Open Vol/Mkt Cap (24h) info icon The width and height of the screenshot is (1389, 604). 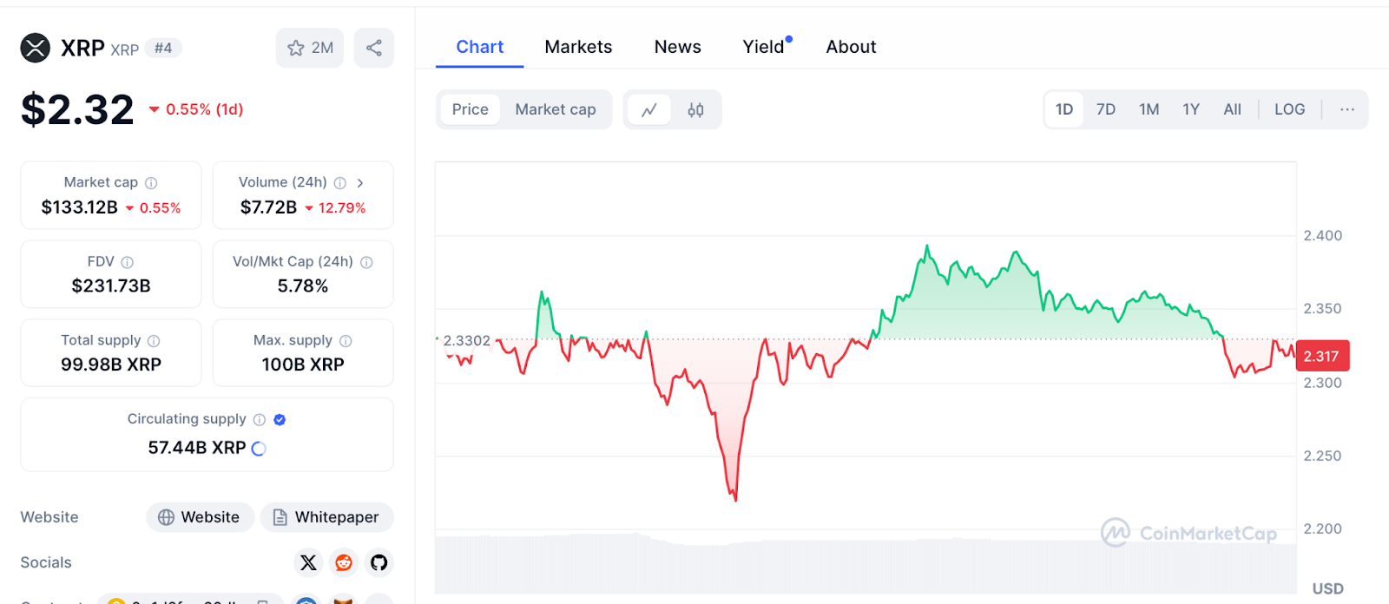tap(366, 262)
